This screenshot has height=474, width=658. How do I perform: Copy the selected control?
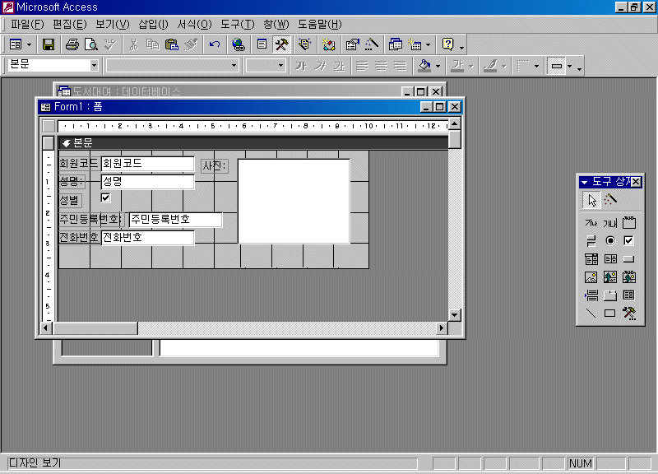click(152, 44)
